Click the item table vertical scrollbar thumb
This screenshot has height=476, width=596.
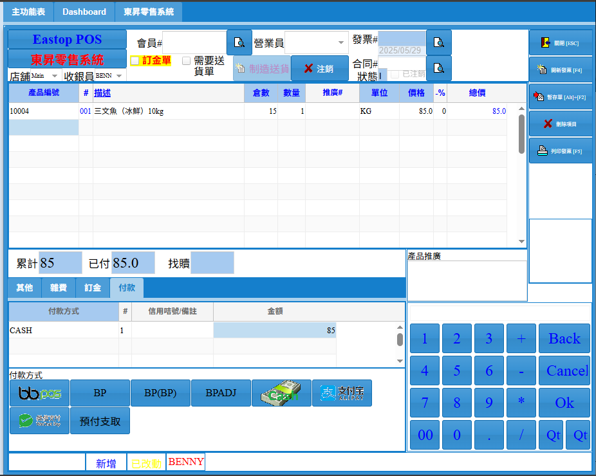521,134
